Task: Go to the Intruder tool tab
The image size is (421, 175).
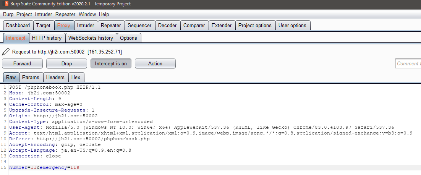Action: tap(86, 26)
